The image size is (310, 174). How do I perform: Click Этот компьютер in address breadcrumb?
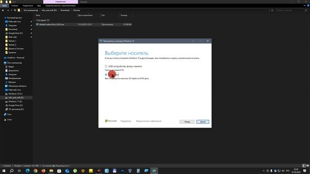[31, 10]
